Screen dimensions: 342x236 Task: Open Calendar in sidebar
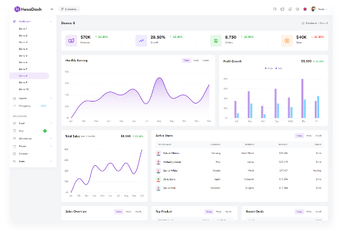[x=23, y=153]
